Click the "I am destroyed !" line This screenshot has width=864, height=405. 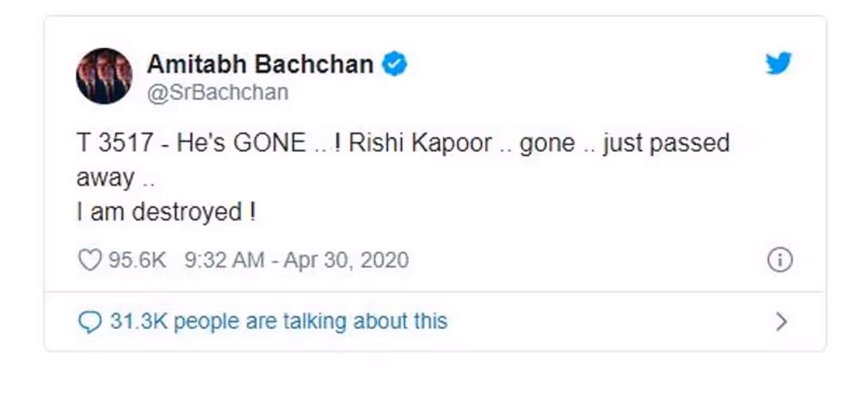pos(166,213)
